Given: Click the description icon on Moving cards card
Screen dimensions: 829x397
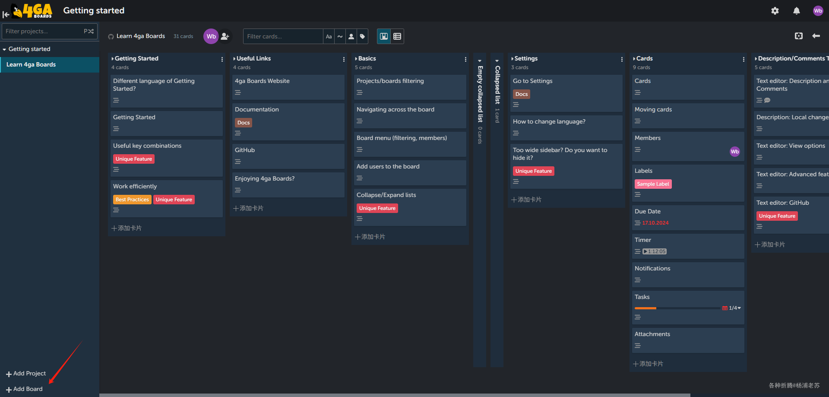Looking at the screenshot, I should pos(638,121).
